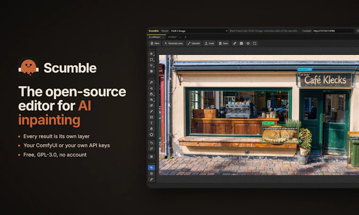
Task: Select the Transform tool icon
Action: [x=151, y=117]
